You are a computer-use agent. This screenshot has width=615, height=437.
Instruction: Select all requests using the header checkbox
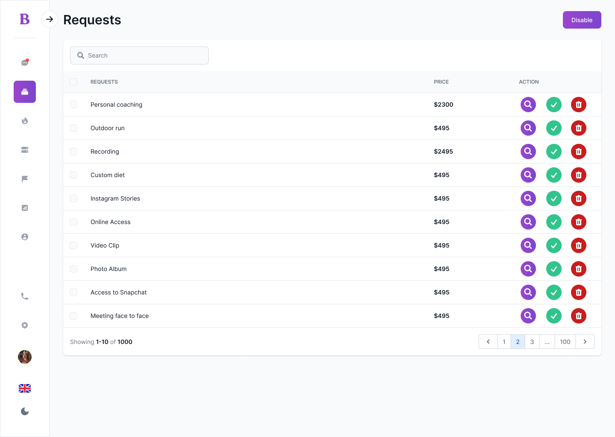73,82
